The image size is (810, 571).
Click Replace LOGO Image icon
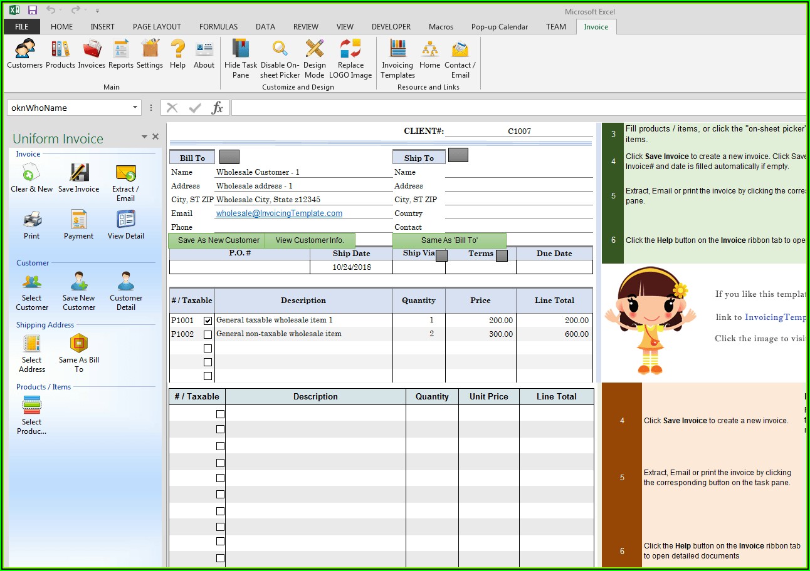pyautogui.click(x=350, y=58)
